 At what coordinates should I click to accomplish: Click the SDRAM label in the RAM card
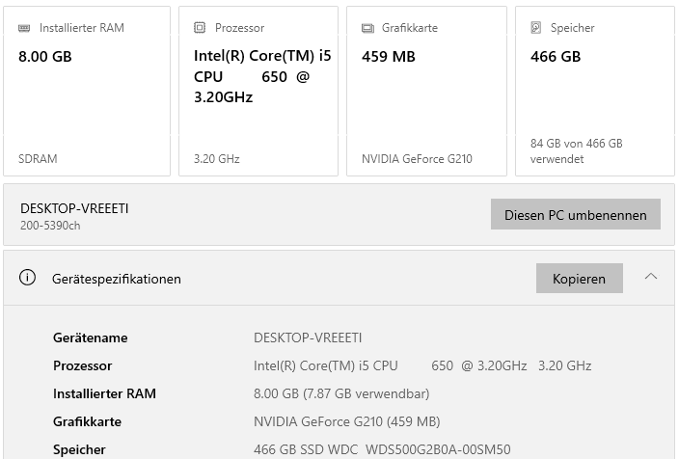38,159
